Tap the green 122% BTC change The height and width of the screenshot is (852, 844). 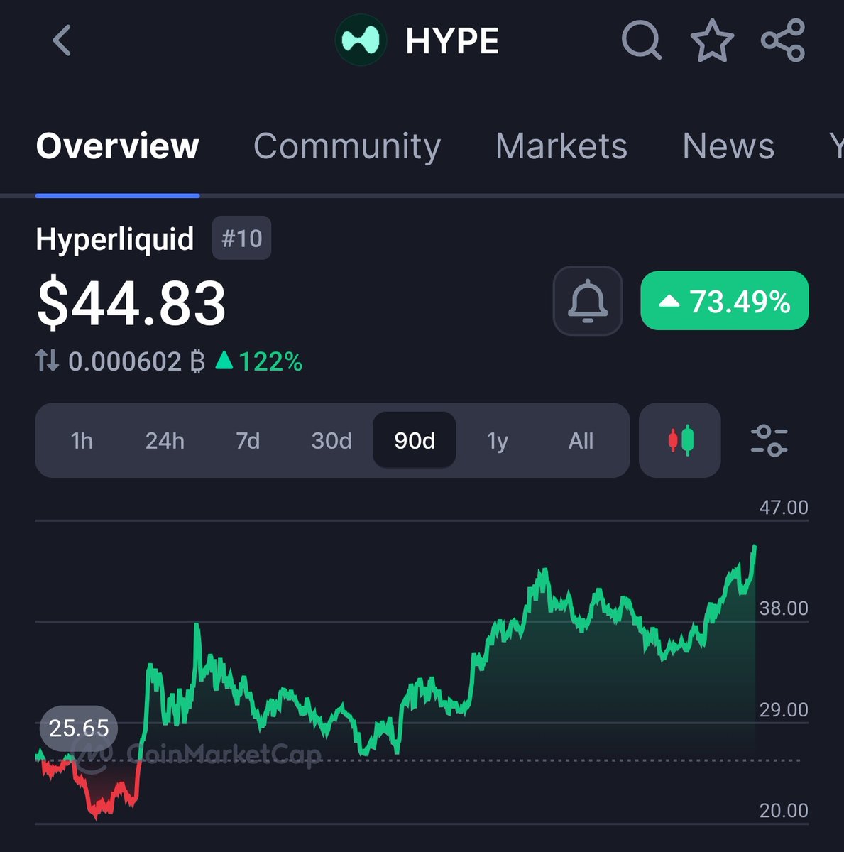click(259, 361)
